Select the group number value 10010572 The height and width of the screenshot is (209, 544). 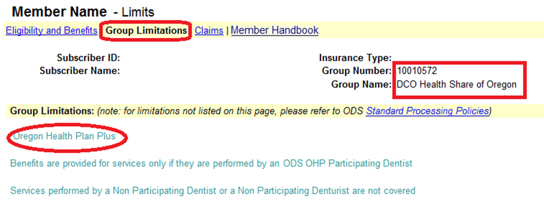[417, 71]
